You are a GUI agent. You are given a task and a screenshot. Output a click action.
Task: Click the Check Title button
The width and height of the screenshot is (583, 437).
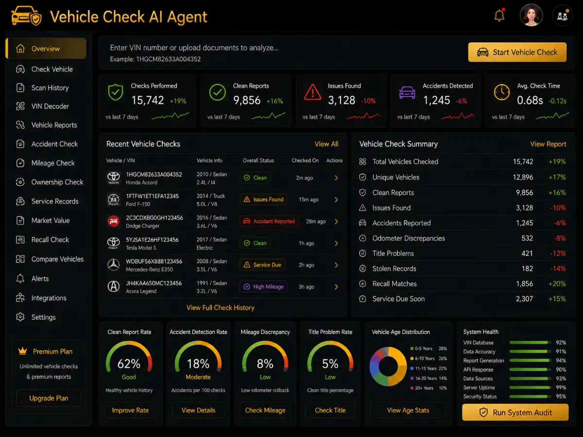330,410
